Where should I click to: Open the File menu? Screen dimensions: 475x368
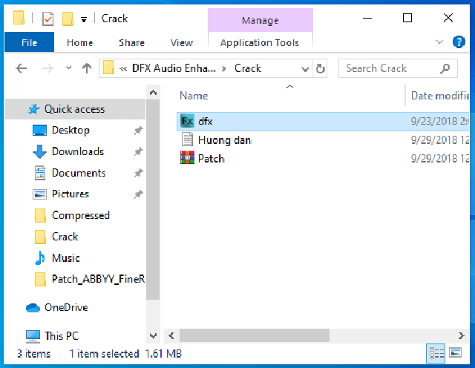tap(29, 42)
